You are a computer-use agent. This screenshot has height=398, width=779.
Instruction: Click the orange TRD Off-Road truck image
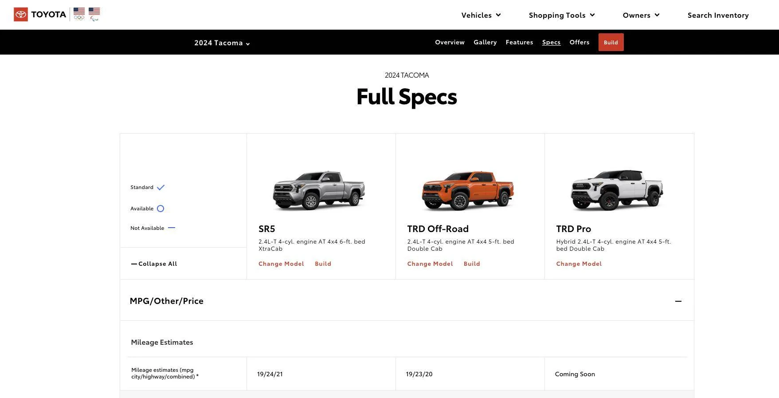[468, 190]
